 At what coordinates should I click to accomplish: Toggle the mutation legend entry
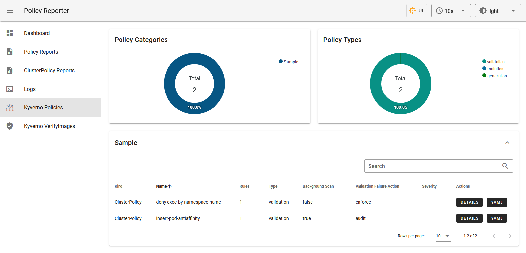click(x=493, y=69)
